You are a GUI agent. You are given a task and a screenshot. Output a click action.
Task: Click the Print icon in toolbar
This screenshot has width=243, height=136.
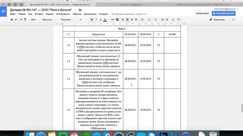pos(12,20)
